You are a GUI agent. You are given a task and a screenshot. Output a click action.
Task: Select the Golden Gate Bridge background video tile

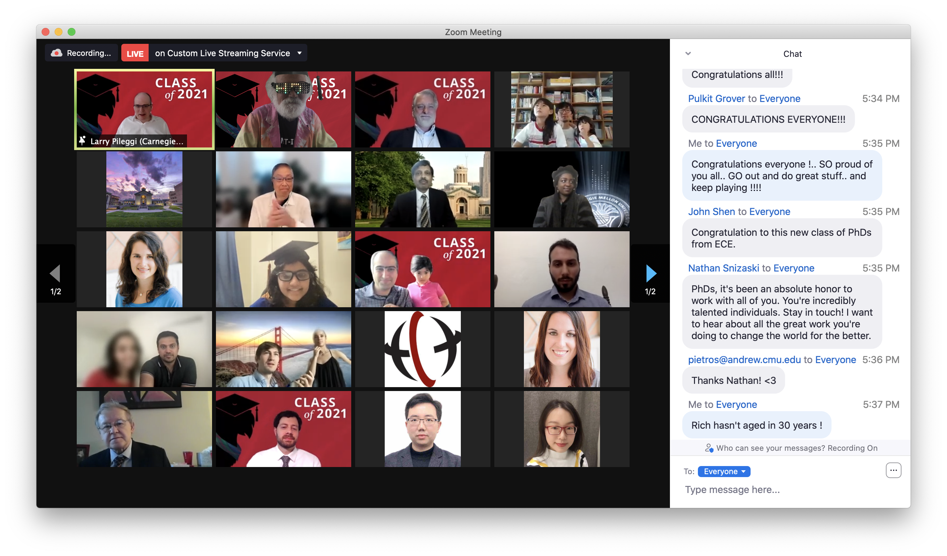coord(283,349)
